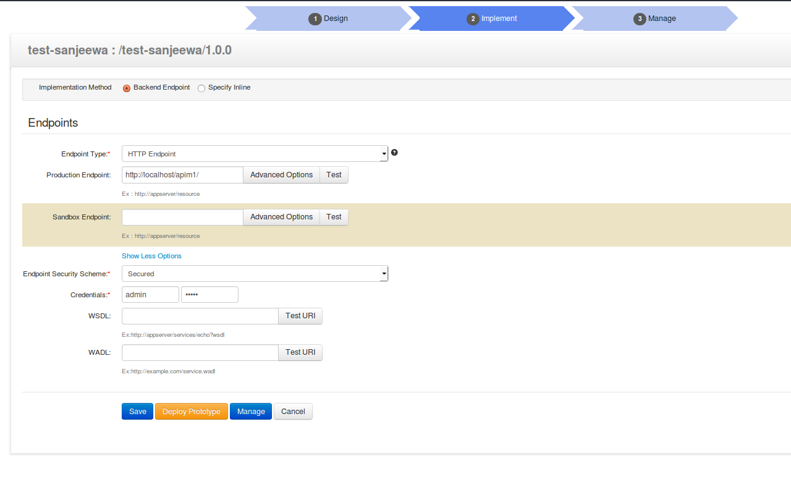Navigate to the Manage step
This screenshot has height=500, width=791.
655,19
